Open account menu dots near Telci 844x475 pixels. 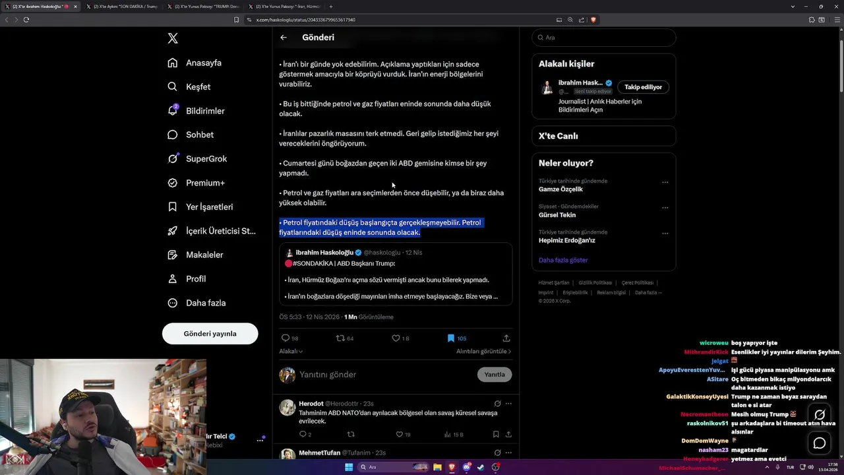click(260, 440)
